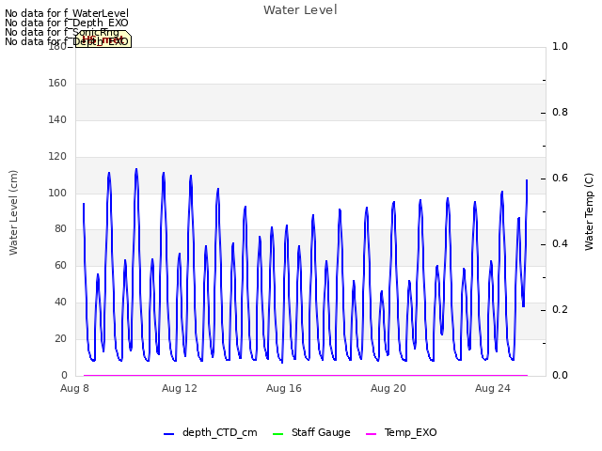
Task: Click the 'Aug 8' x-axis tick label
Action: (x=74, y=388)
